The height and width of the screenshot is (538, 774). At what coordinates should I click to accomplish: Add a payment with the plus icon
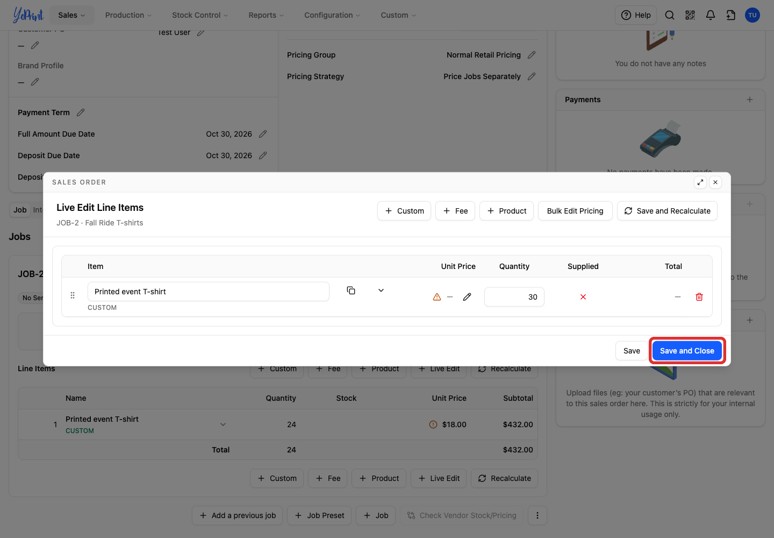pyautogui.click(x=750, y=100)
